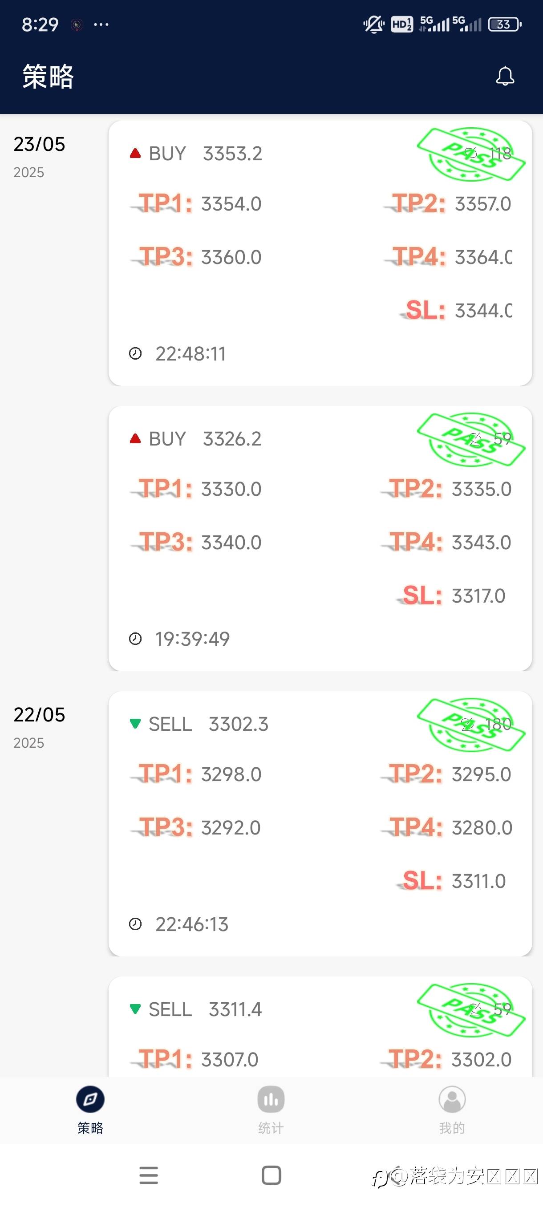Tap clock icon beside 19:39:49

pyautogui.click(x=135, y=639)
